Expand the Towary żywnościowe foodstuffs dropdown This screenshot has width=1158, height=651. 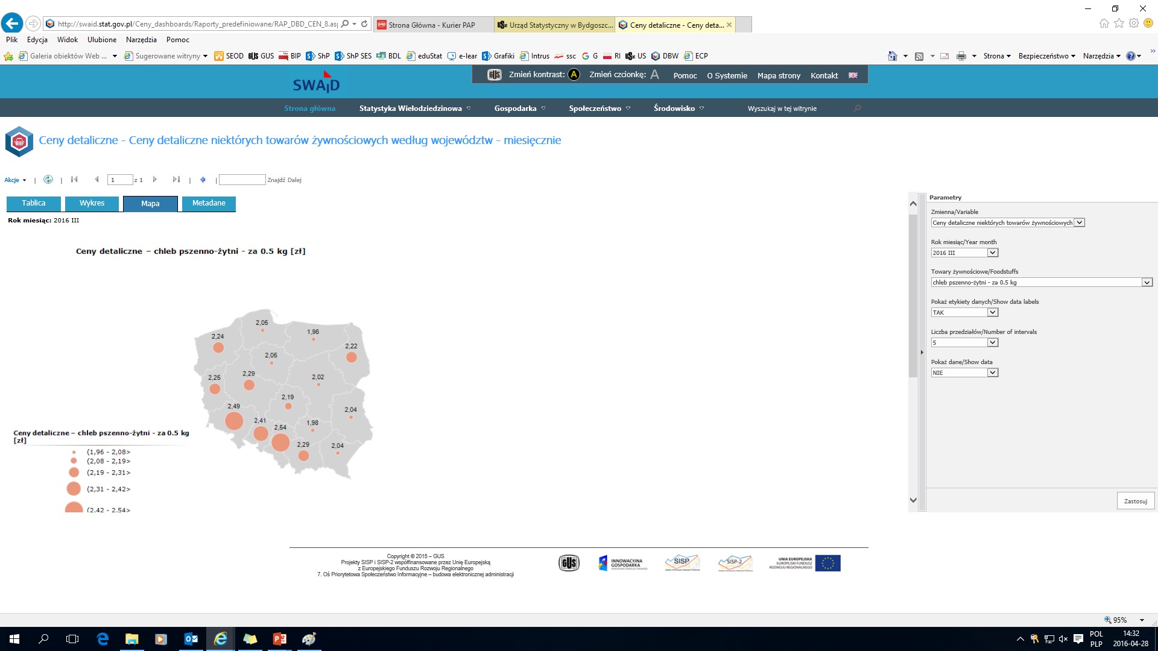(1147, 283)
